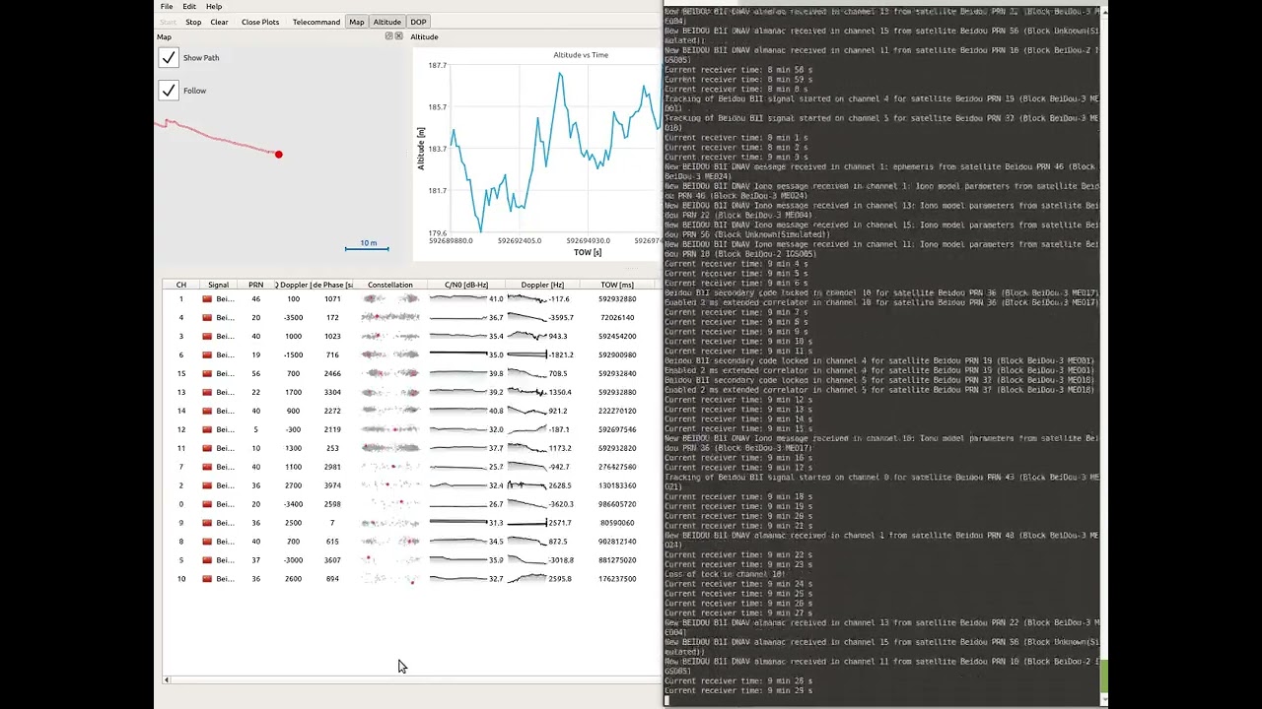Open C/N0 sparkline showing 41.0
This screenshot has width=1262, height=709.
[x=458, y=298]
